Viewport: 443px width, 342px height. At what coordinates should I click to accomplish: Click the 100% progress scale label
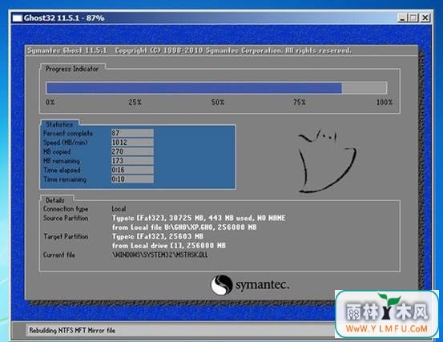(x=385, y=103)
